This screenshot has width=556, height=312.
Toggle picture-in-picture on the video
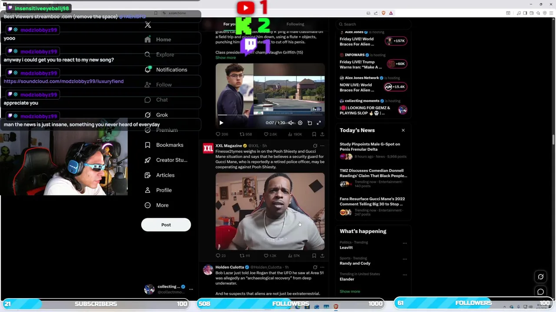[x=310, y=123]
